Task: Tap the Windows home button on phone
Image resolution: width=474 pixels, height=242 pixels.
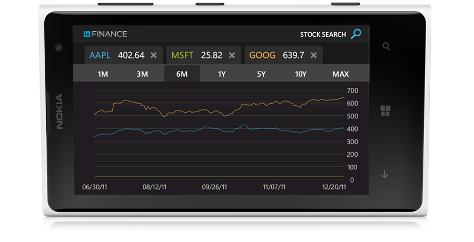Action: pos(386,111)
